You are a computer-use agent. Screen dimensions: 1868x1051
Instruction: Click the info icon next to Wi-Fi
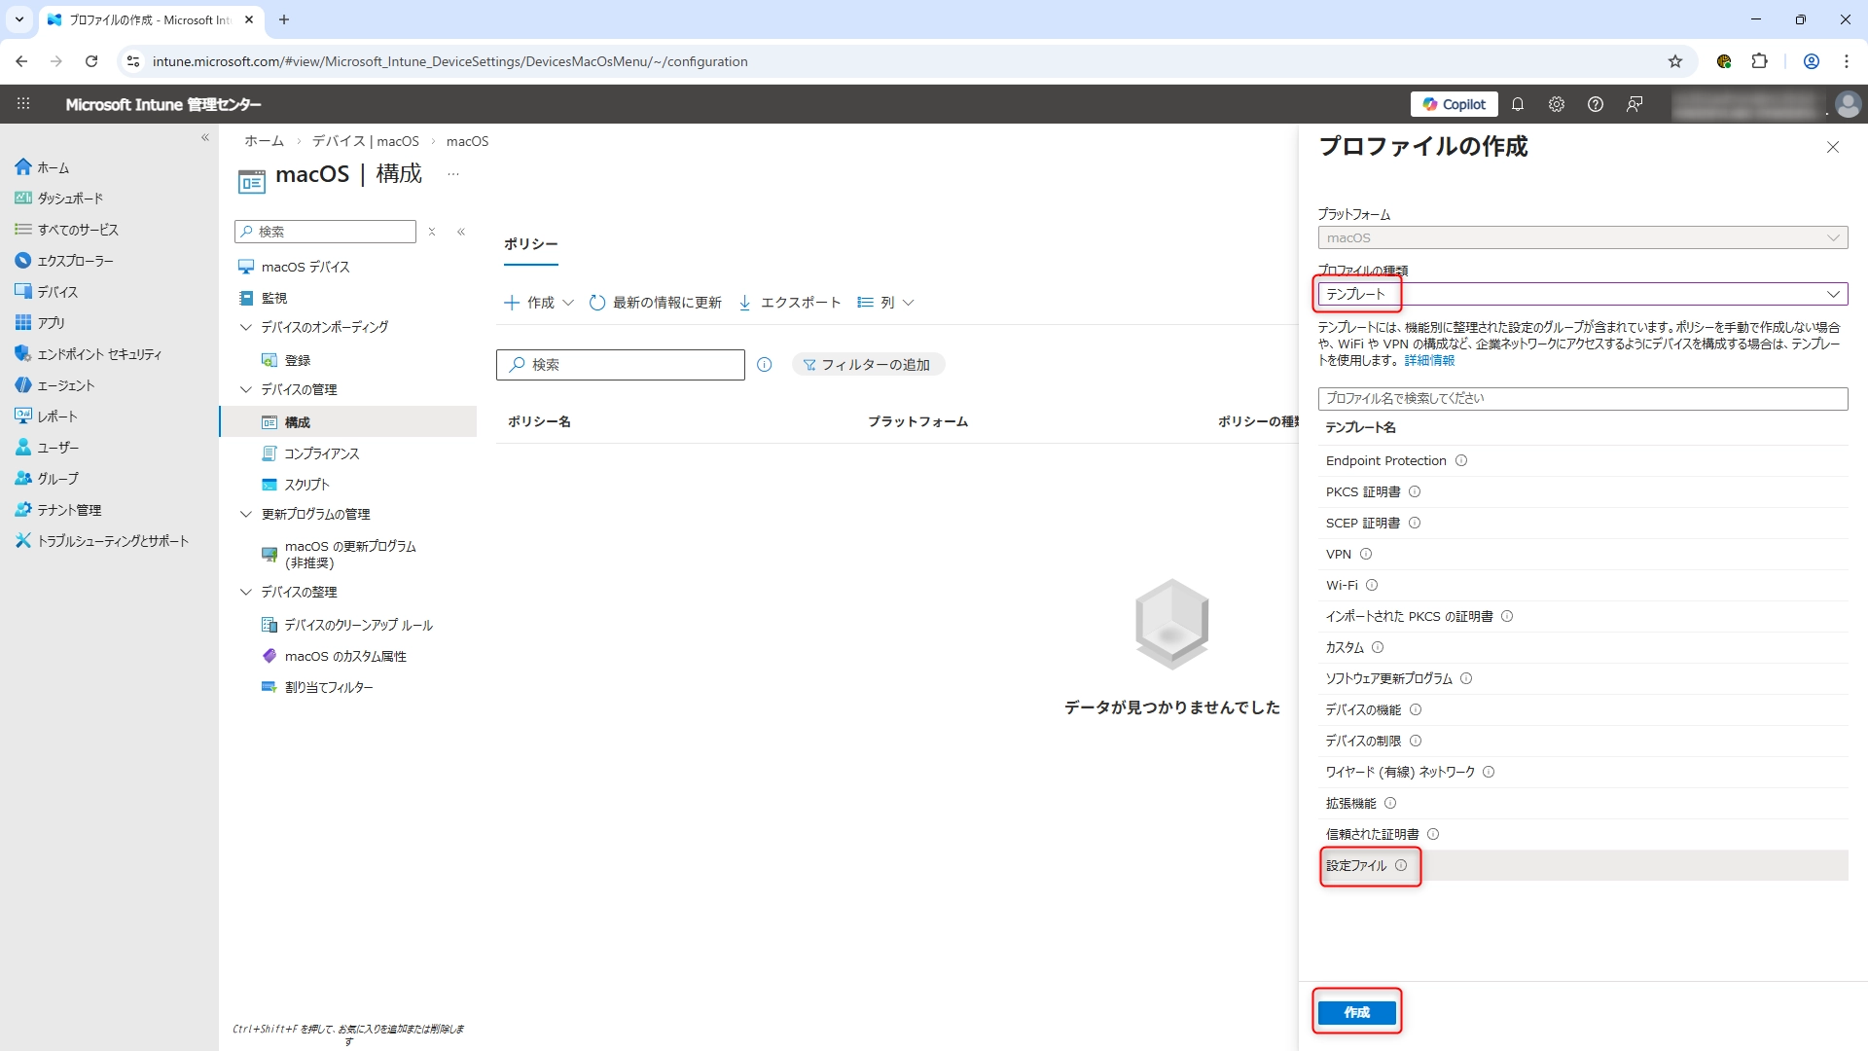click(x=1372, y=586)
